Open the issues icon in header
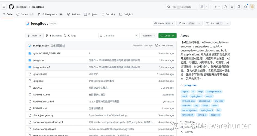 (225, 7)
